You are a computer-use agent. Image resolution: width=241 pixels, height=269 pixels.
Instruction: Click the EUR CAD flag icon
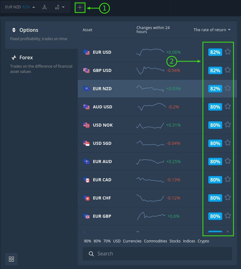point(86,180)
